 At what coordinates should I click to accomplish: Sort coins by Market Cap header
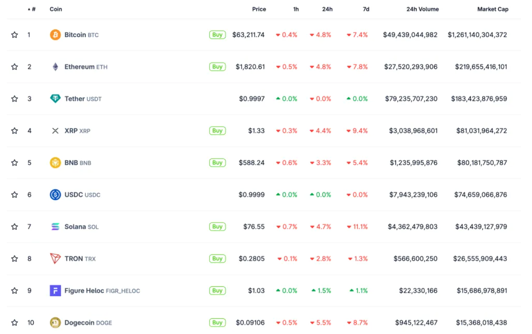click(492, 9)
